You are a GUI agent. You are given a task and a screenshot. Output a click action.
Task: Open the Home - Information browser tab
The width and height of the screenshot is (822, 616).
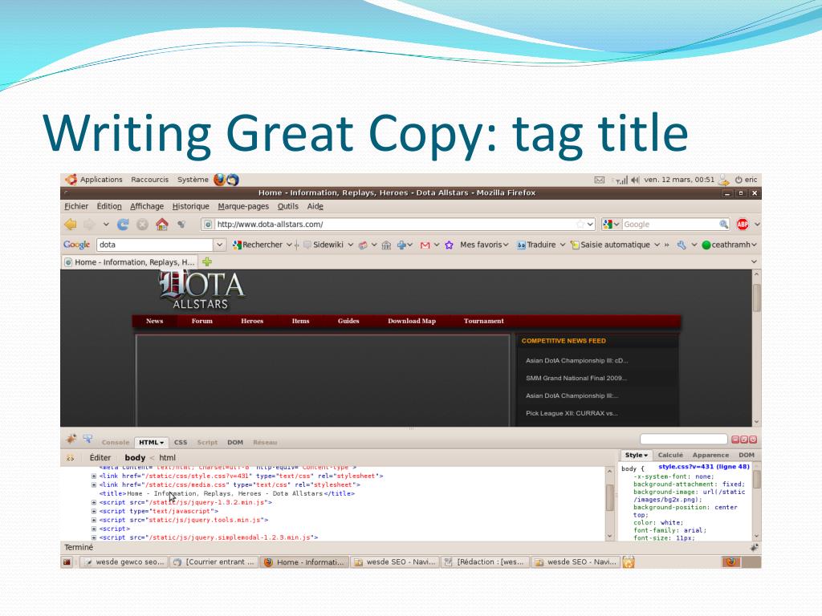click(129, 262)
